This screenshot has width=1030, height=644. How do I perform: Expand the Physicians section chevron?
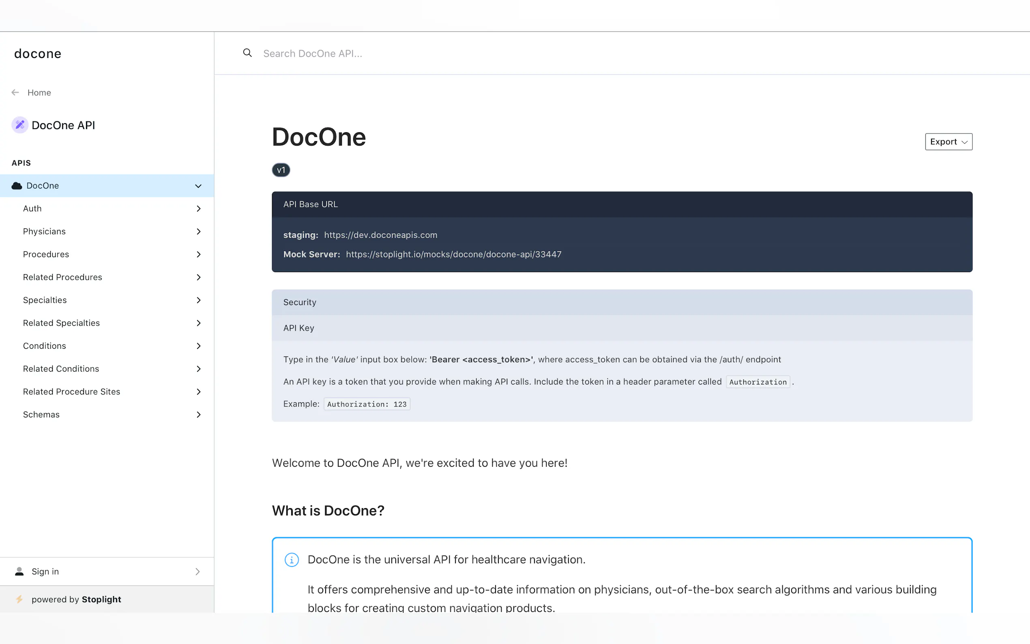coord(198,231)
